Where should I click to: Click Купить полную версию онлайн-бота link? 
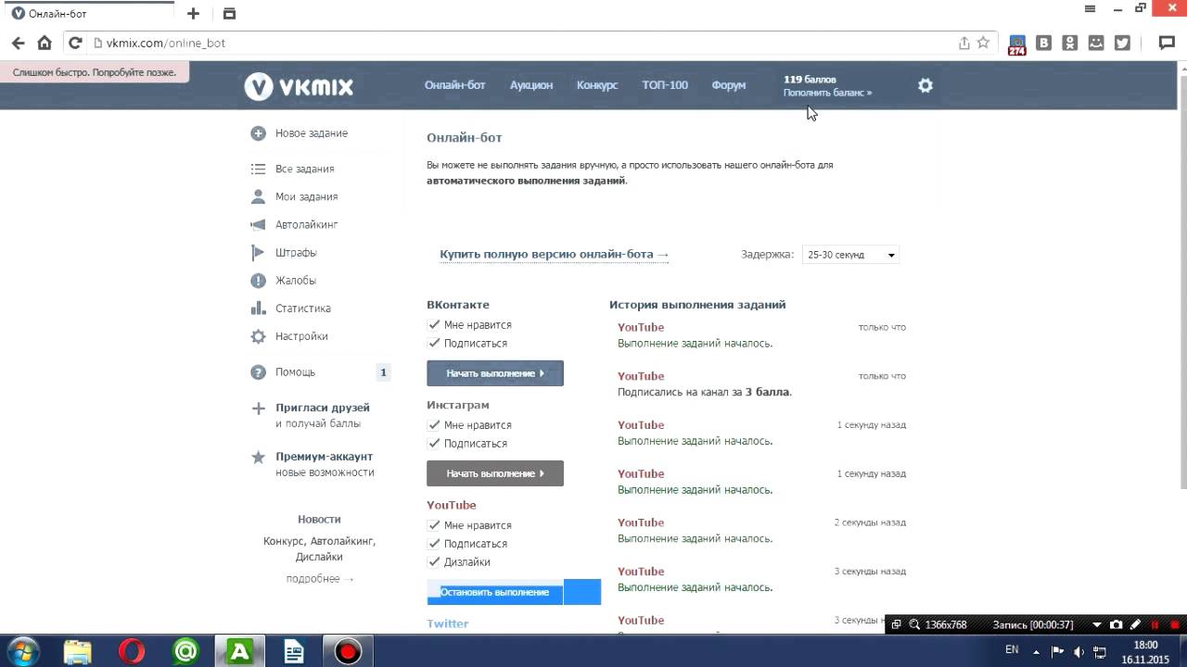(x=555, y=255)
